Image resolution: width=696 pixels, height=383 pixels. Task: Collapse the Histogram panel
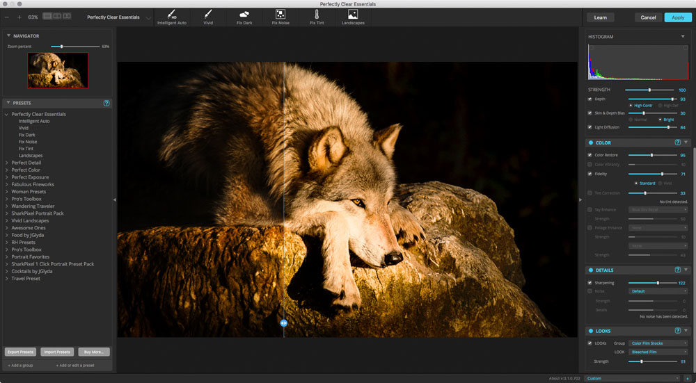point(683,36)
